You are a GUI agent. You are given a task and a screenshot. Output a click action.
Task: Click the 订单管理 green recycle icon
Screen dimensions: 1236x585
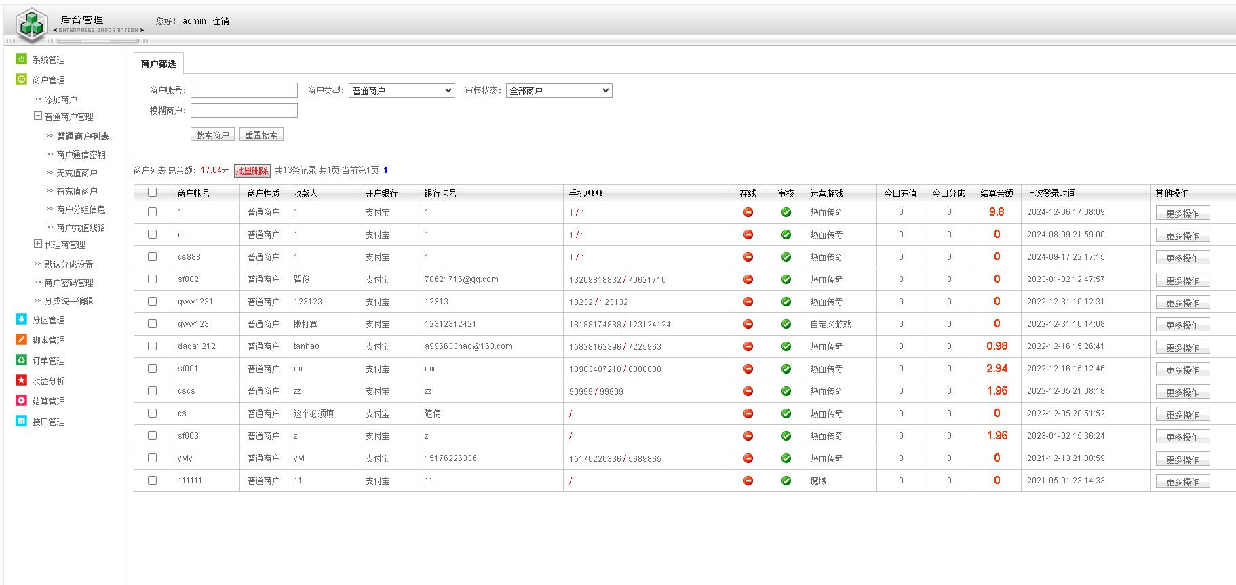click(x=21, y=361)
